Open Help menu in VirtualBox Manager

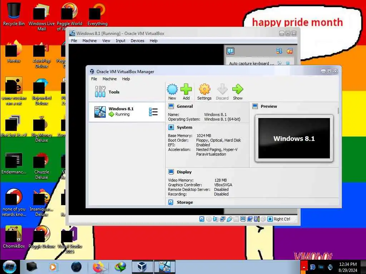[x=126, y=79]
